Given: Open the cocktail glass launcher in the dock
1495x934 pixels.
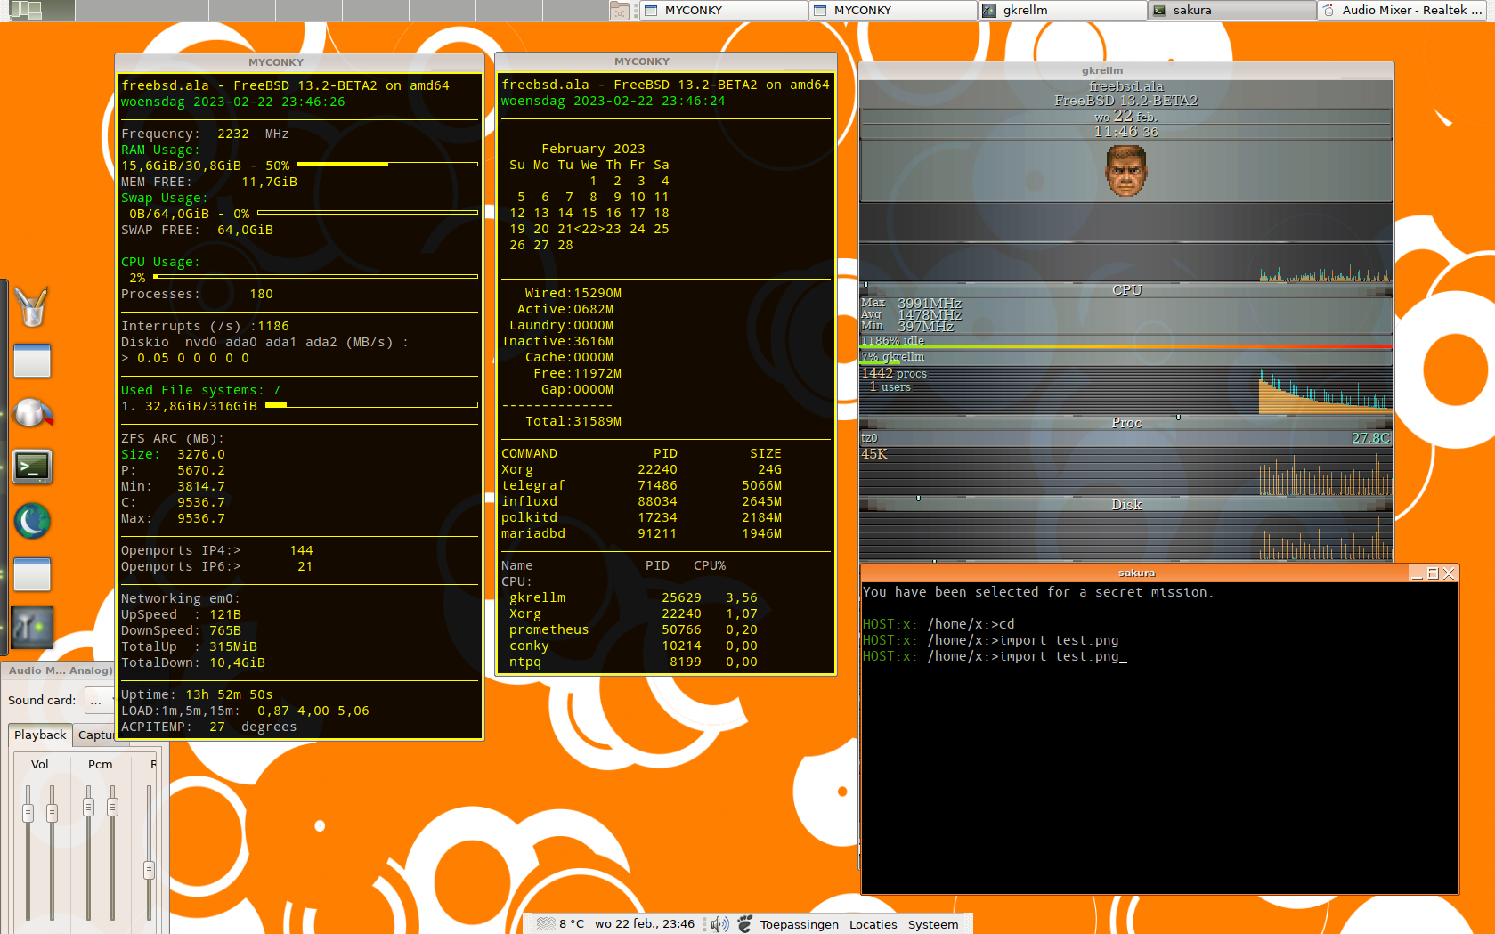Looking at the screenshot, I should tap(32, 307).
